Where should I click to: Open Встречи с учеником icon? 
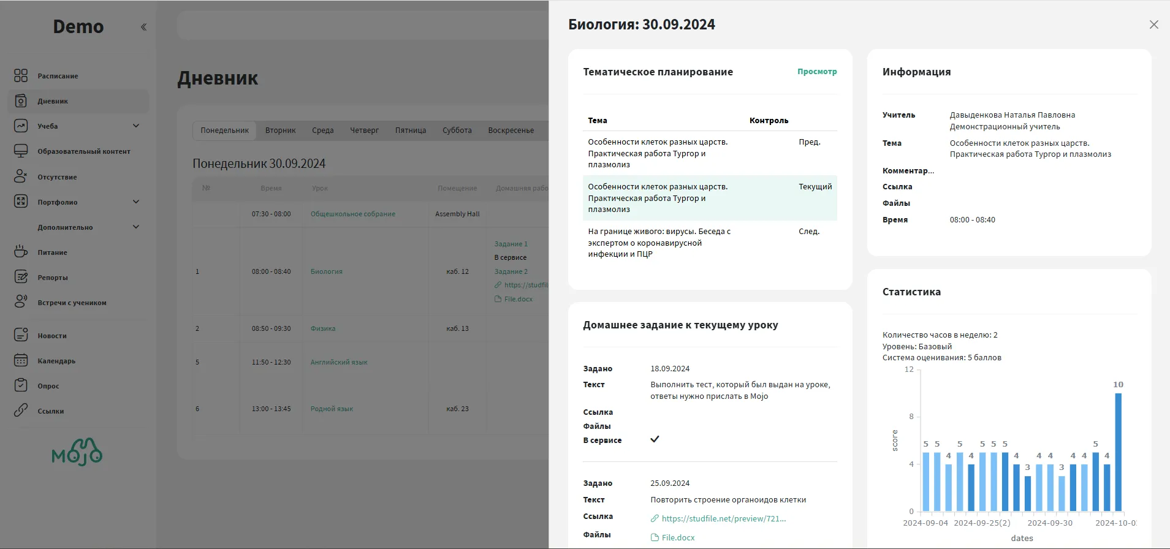point(21,302)
